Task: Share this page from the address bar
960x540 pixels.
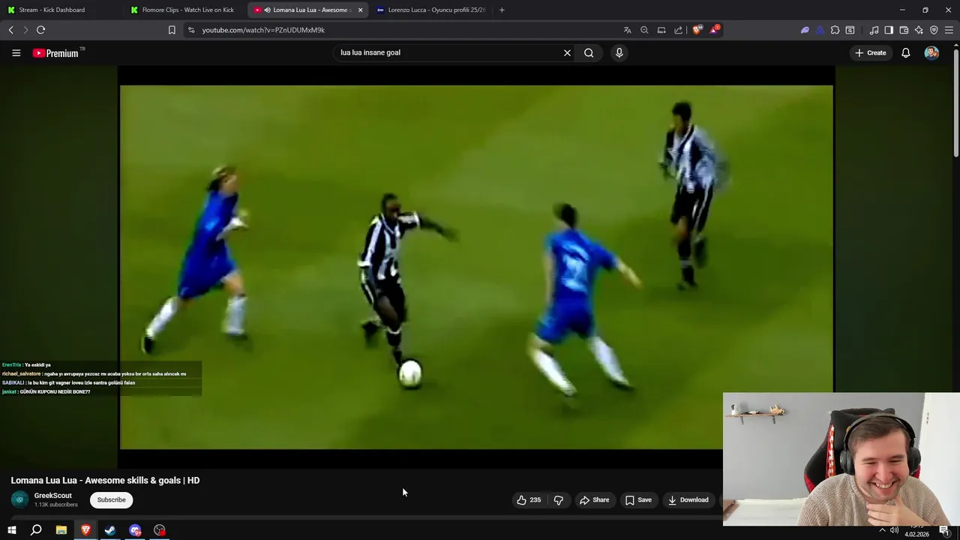Action: click(x=679, y=30)
